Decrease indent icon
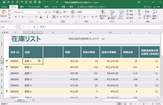This screenshot has height=105, width=163. pos(64,17)
